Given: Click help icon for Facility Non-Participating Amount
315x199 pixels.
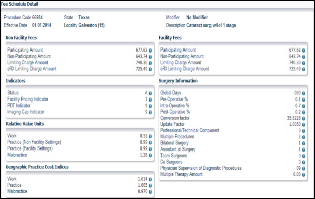Looking at the screenshot, I should [x=303, y=57].
